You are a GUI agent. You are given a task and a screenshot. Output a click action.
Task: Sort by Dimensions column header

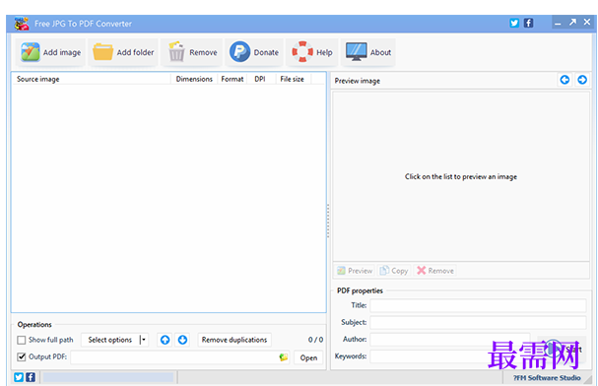[x=194, y=79]
